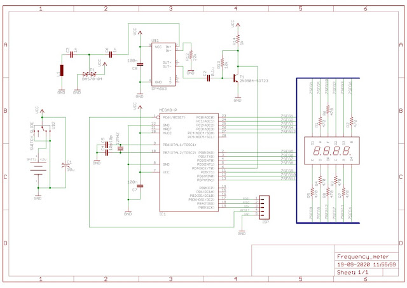Select resistor R4 470
The width and height of the screenshot is (407, 288).
pyautogui.click(x=320, y=180)
